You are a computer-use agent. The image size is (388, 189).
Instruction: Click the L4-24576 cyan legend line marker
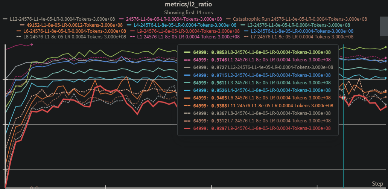click(x=129, y=25)
